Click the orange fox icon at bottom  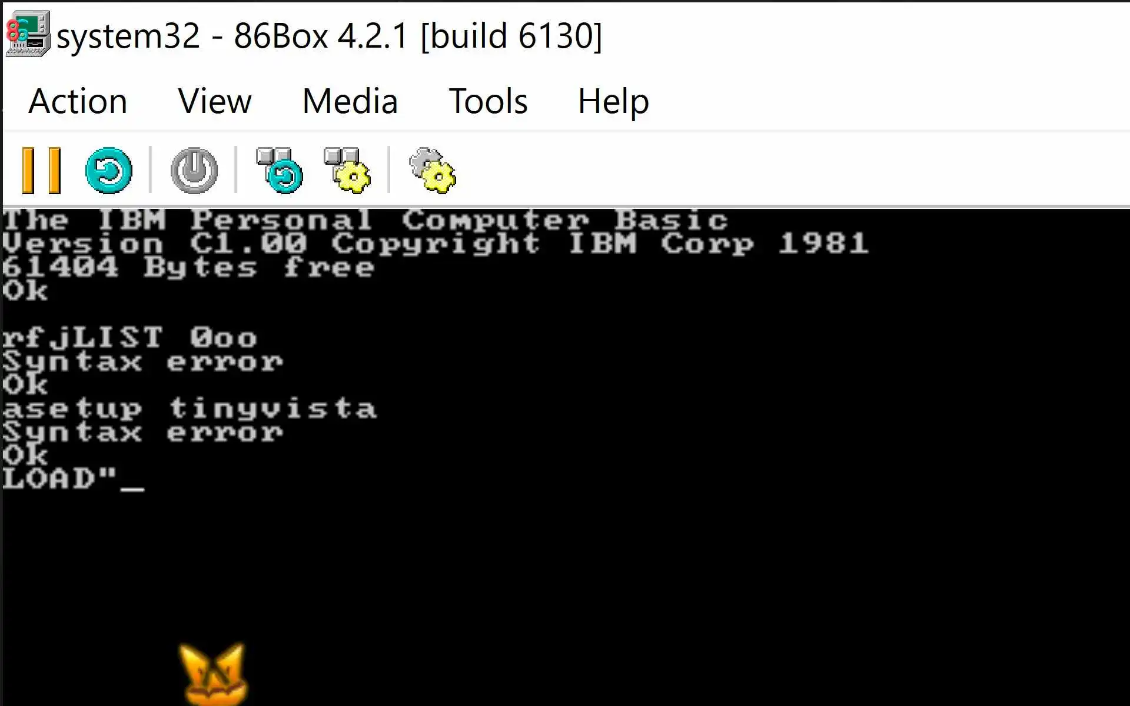click(213, 674)
